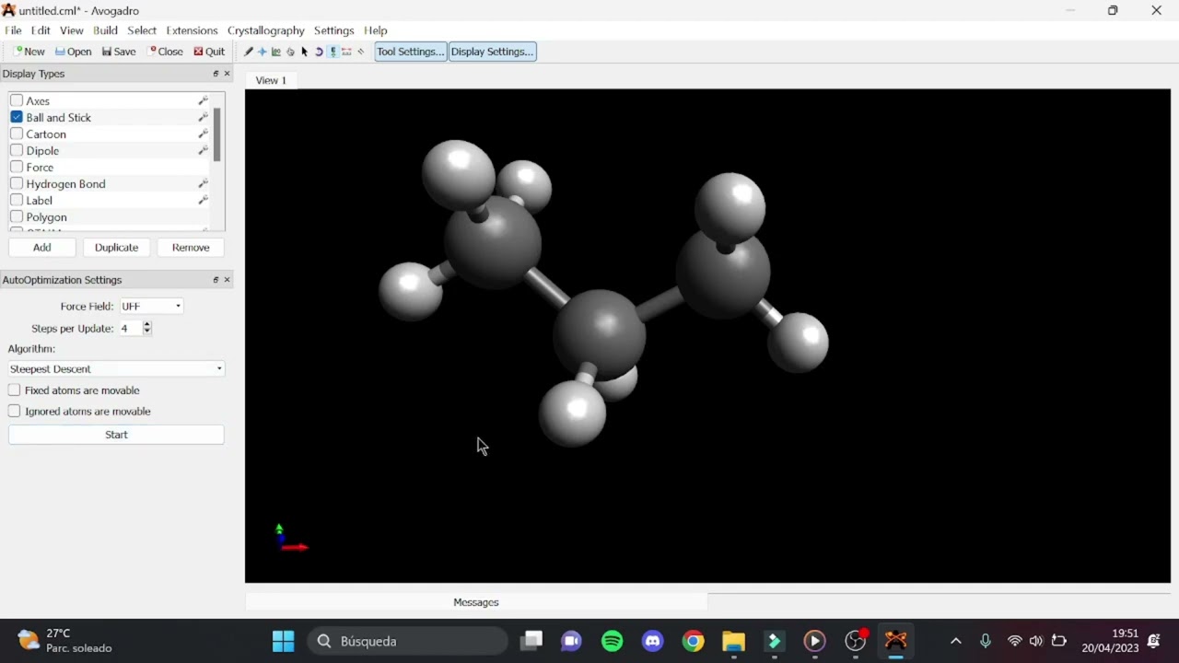Open the Build menu

[105, 30]
